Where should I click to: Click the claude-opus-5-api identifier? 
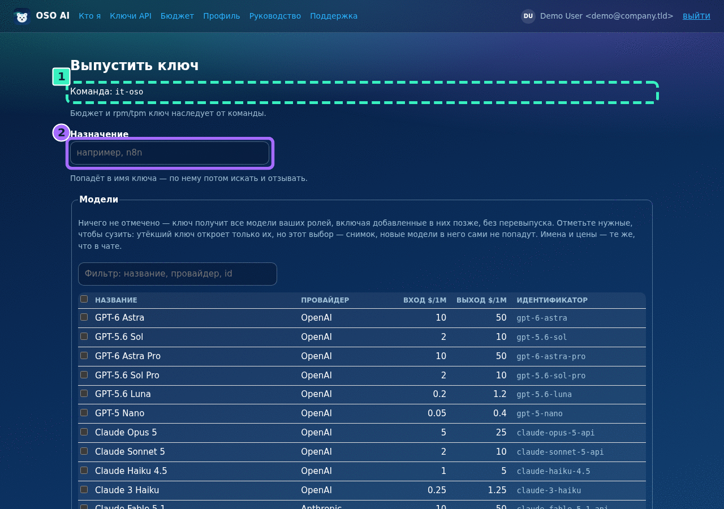(555, 433)
